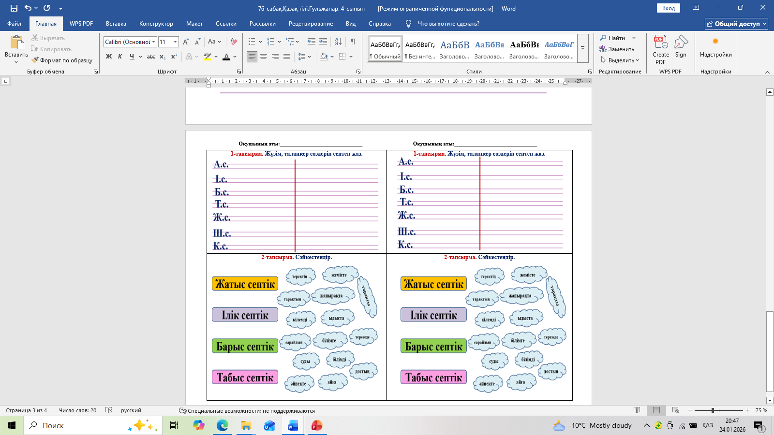Toggle strikethrough text formatting

151,57
